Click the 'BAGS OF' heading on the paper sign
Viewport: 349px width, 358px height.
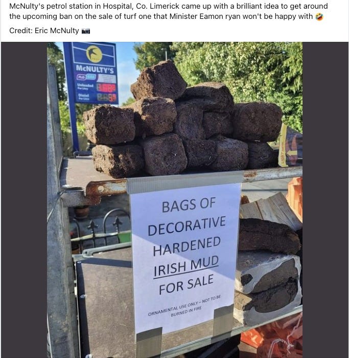tap(189, 205)
